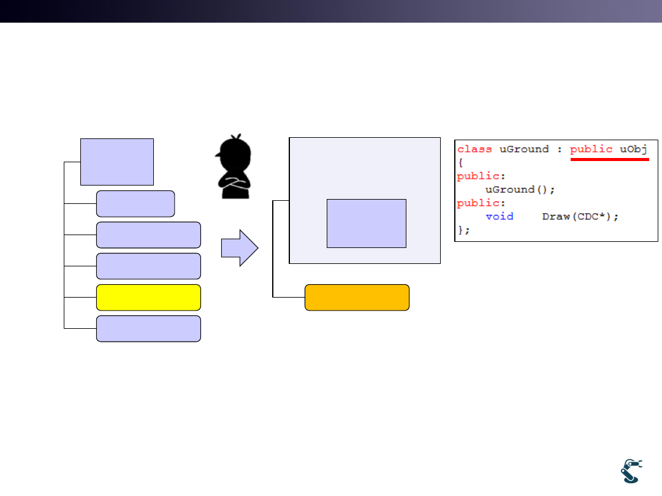Click the lavender box below the yellow box
662x496 pixels.
pyautogui.click(x=148, y=329)
